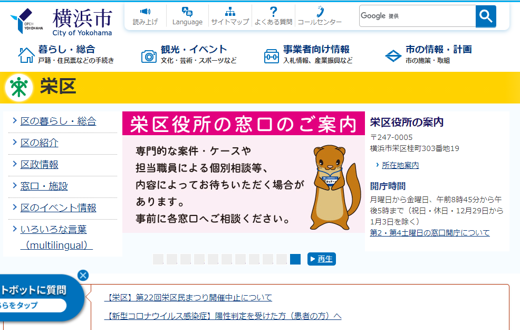520x330 pixels.
Task: Open 第22回栄区民まつり開催中止について notice
Action: pos(188,297)
